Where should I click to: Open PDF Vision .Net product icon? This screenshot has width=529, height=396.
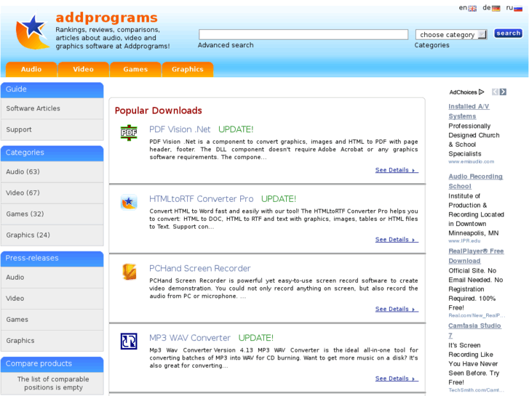[x=129, y=132]
